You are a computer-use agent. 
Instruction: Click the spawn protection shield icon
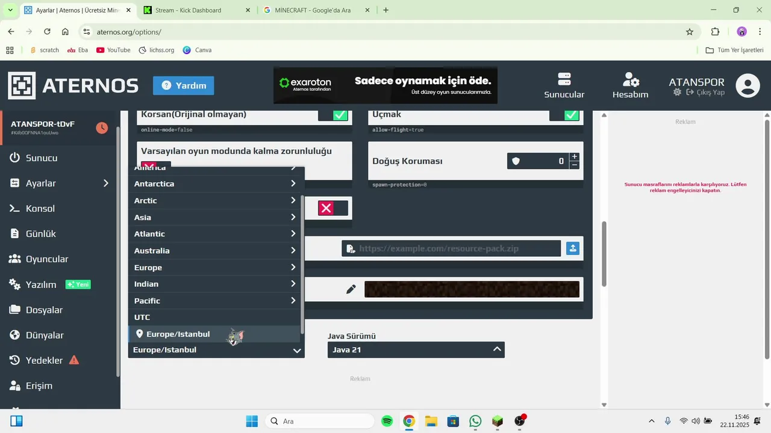pos(516,161)
